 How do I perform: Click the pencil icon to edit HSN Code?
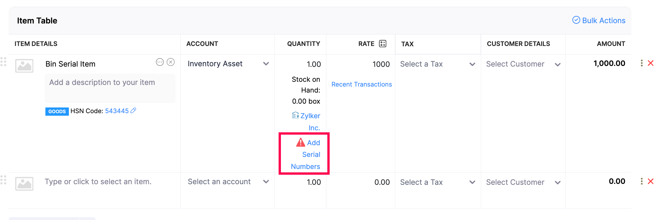pos(134,111)
